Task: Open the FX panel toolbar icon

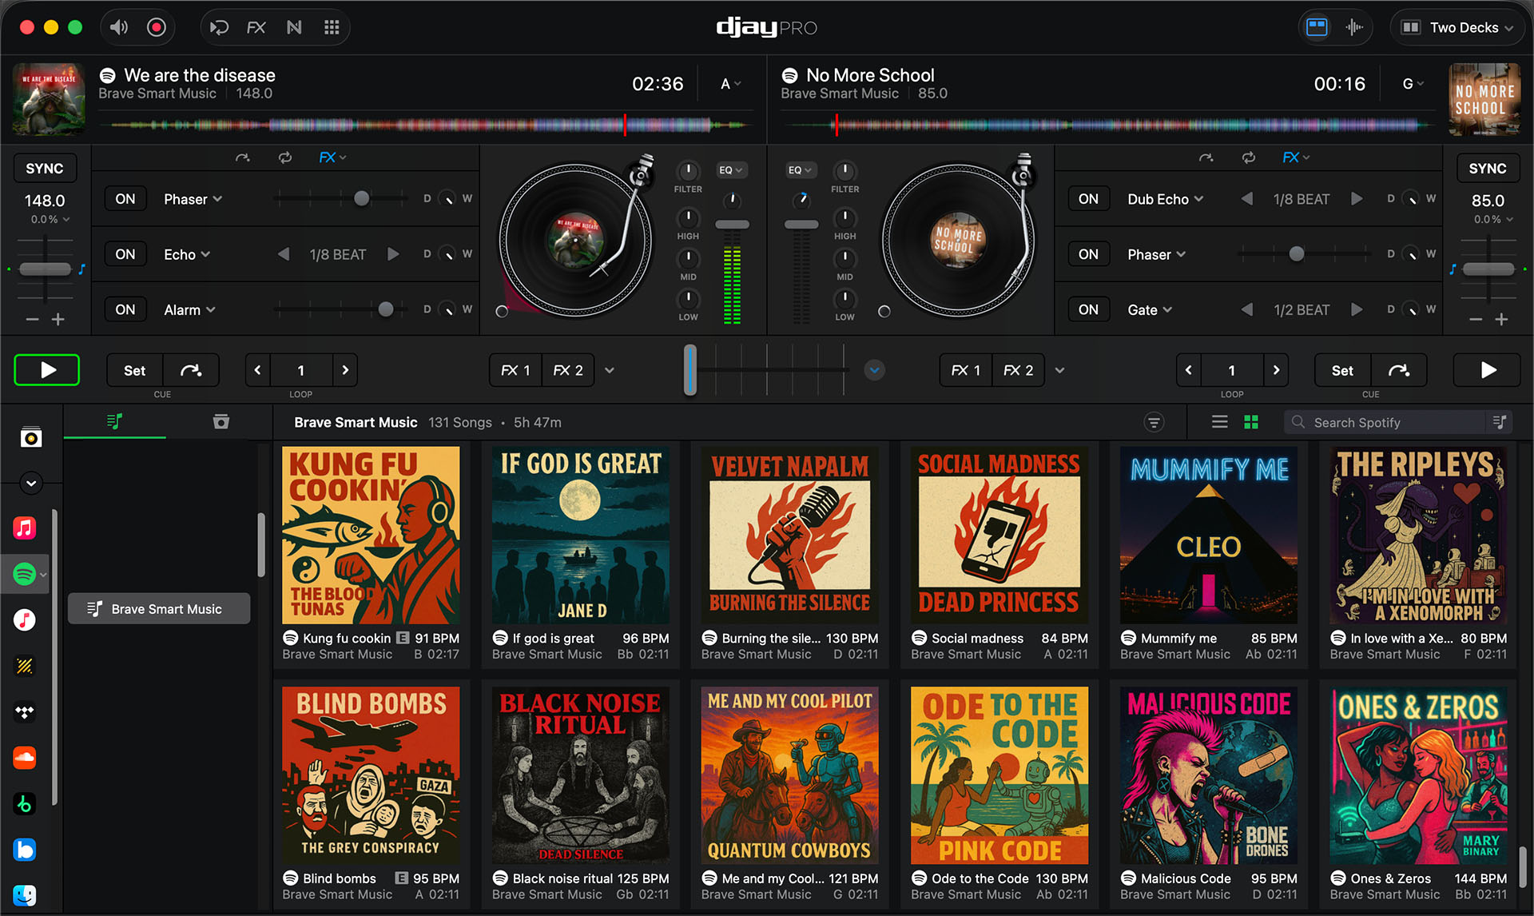Action: (256, 28)
